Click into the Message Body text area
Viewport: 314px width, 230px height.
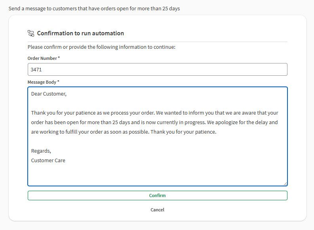158,136
